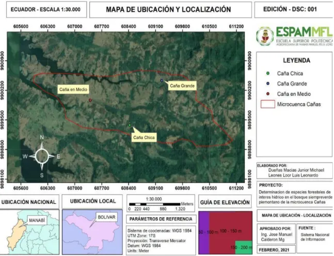Click the MANABÍ callout in the national map
Viewport: 334px width, 256px height.
(37, 220)
